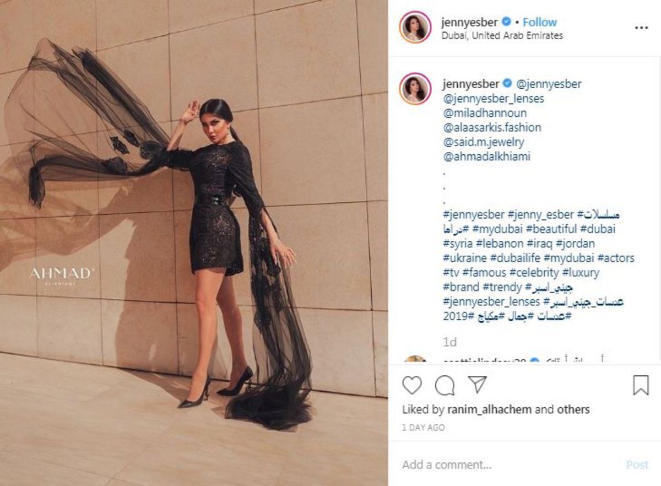
Task: Share post using the paper plane icon
Action: coord(477,385)
